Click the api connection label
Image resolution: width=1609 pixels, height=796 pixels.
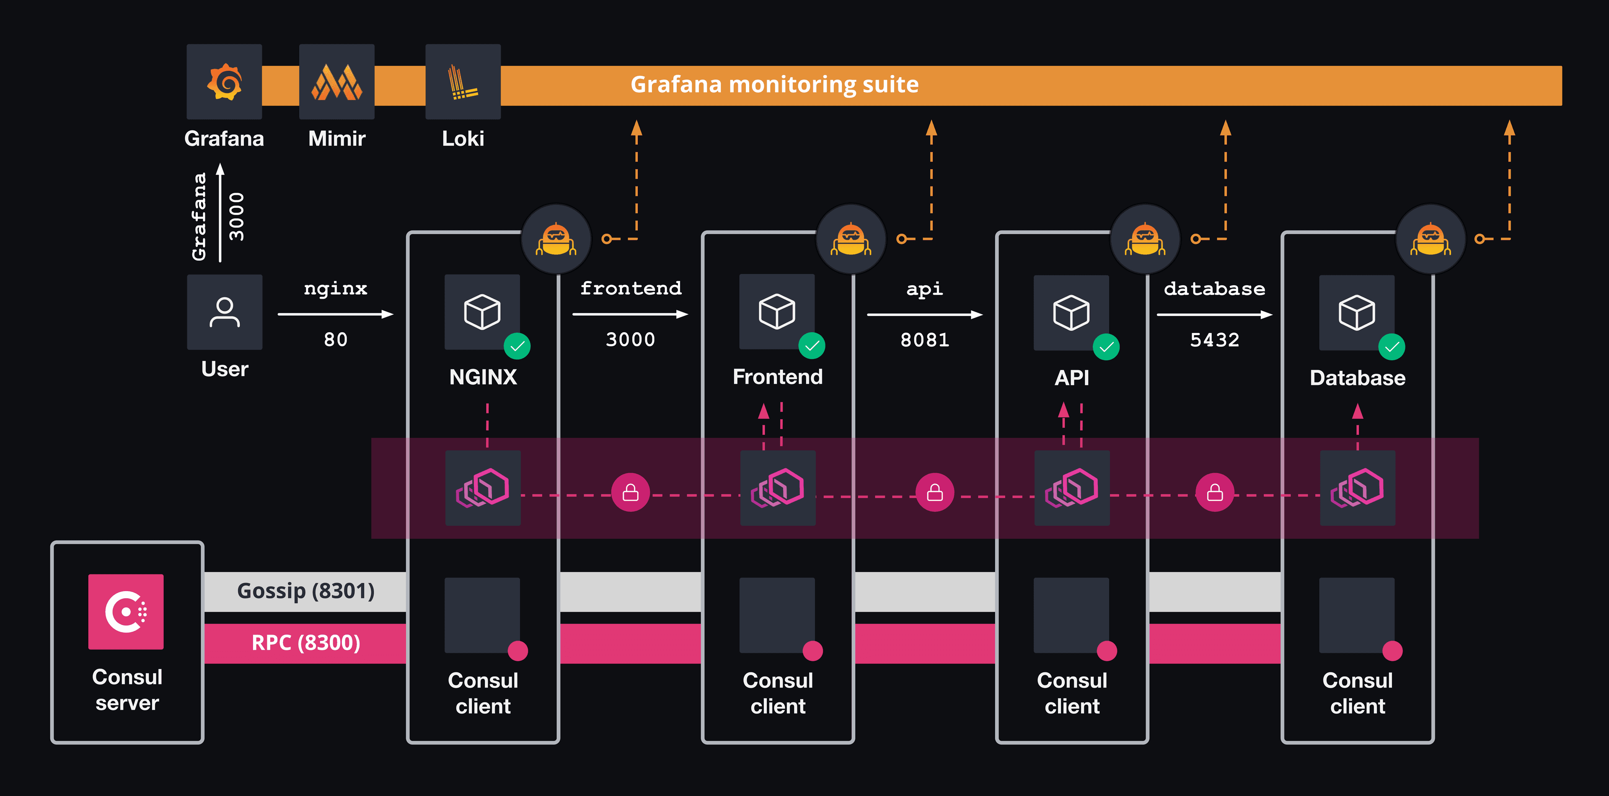(924, 289)
